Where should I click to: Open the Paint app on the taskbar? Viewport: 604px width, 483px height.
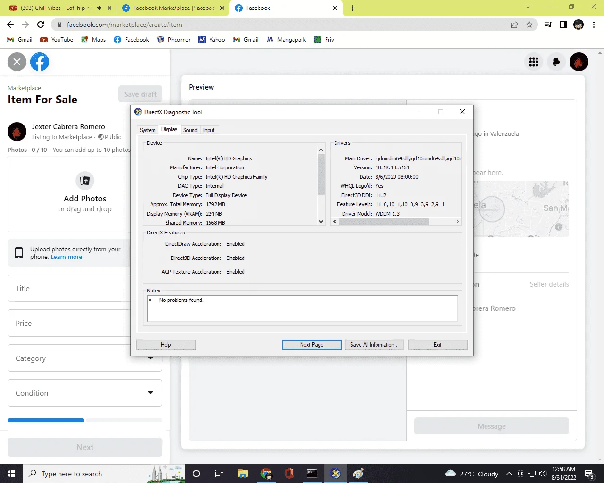point(358,474)
